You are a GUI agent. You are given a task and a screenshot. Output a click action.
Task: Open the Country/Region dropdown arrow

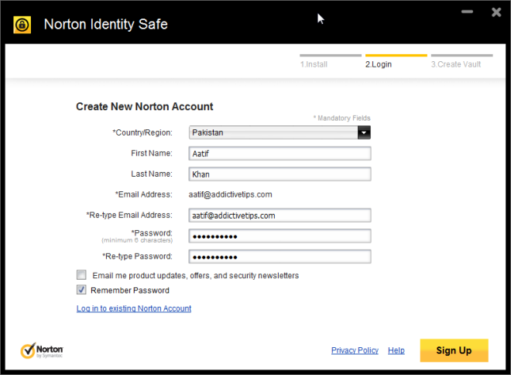pos(363,132)
